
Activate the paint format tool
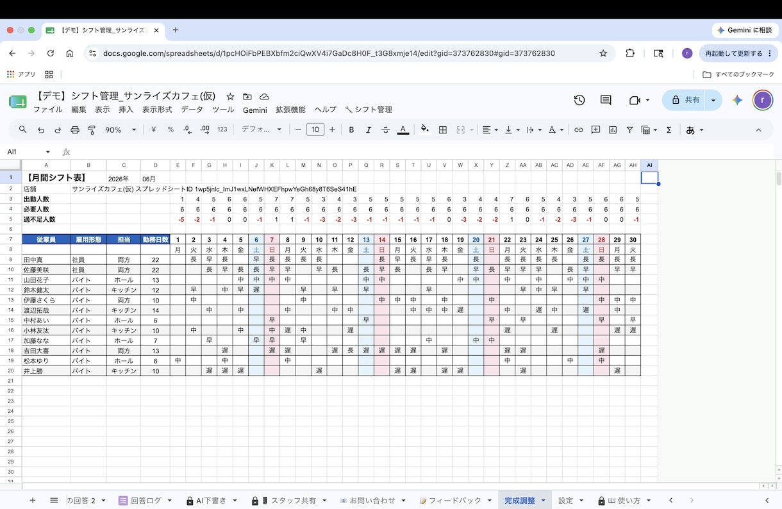tap(92, 129)
